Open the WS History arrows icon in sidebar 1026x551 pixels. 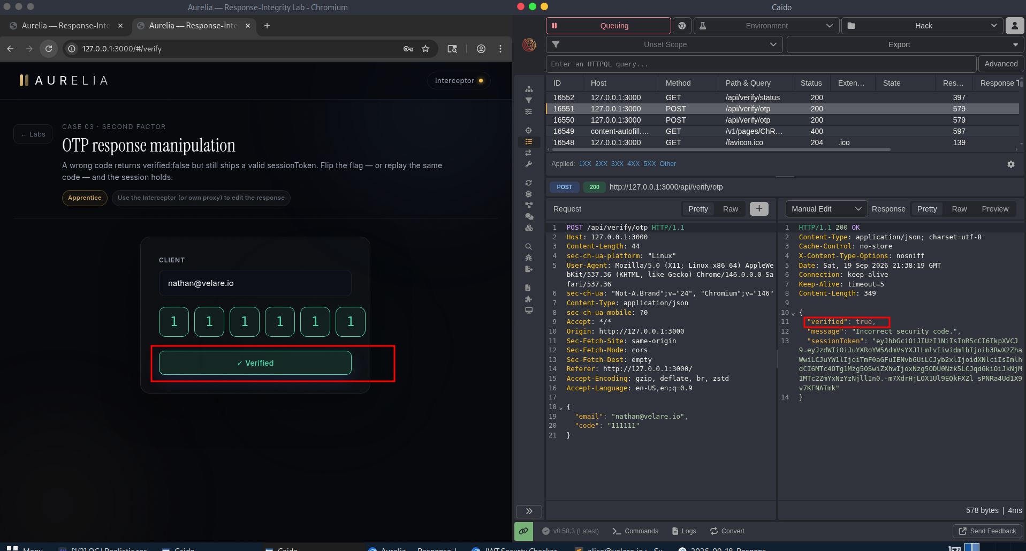pos(529,153)
